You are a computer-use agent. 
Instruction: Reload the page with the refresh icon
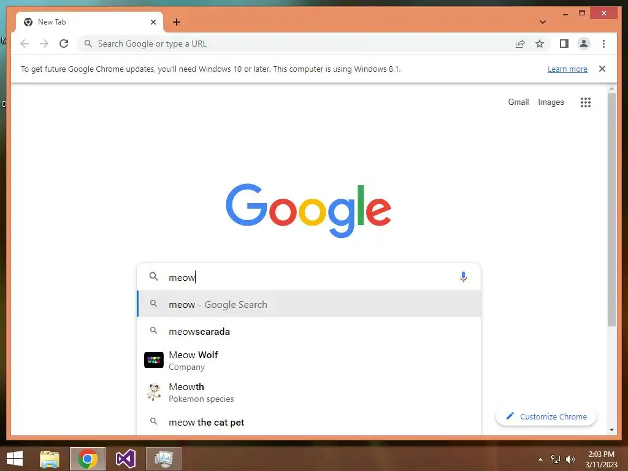click(64, 44)
